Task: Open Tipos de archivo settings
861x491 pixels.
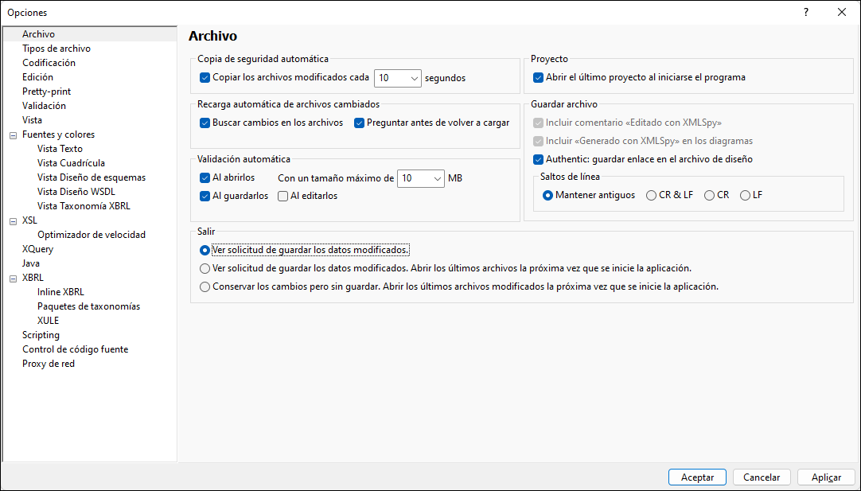Action: coord(56,49)
